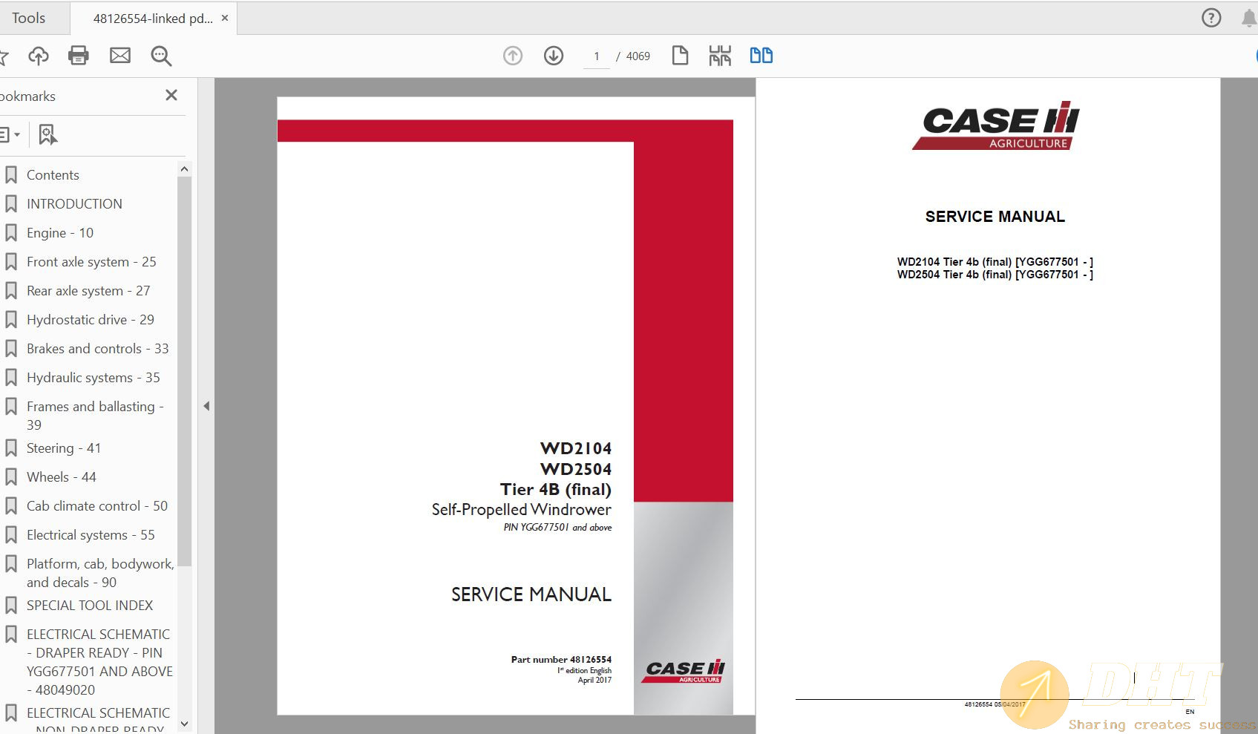1258x734 pixels.
Task: Click SERVICE MANUAL heading on second page
Action: [995, 217]
